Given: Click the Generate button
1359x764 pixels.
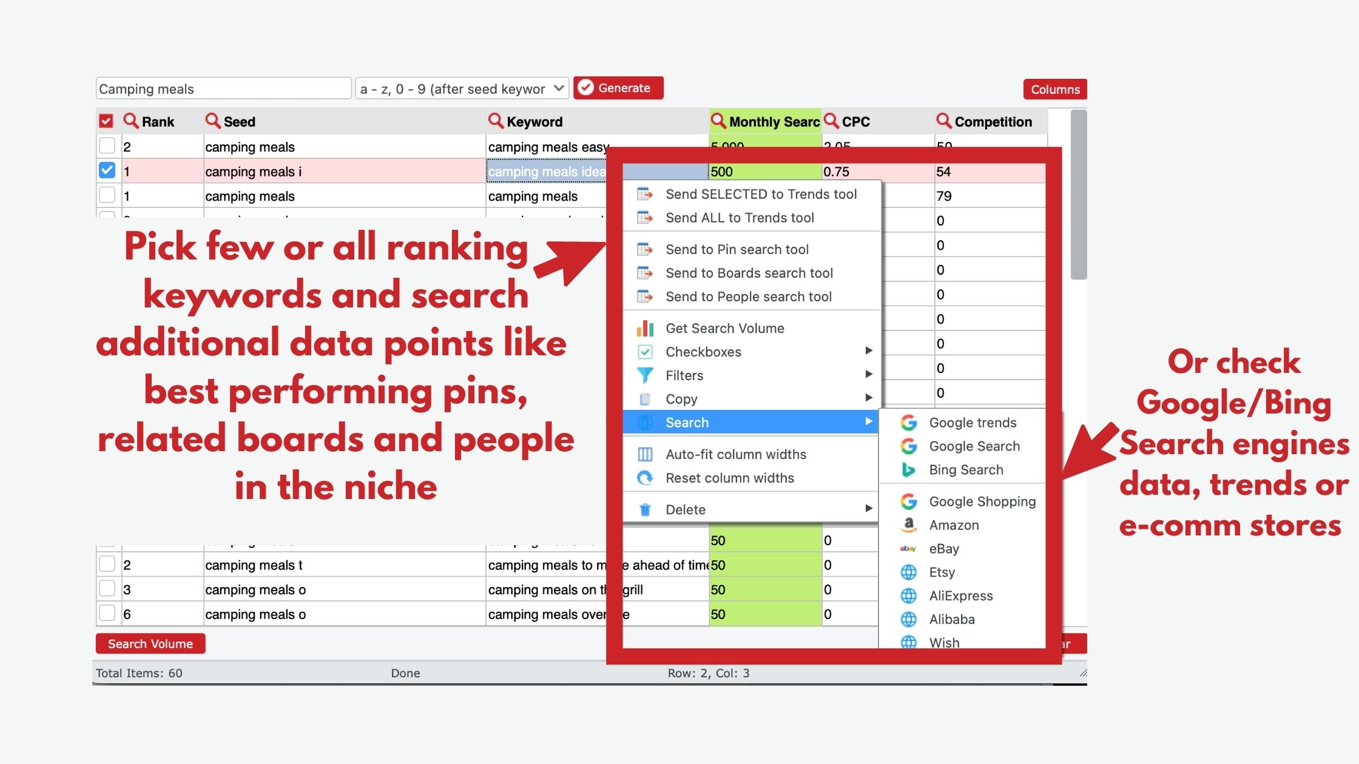Looking at the screenshot, I should click(x=618, y=88).
